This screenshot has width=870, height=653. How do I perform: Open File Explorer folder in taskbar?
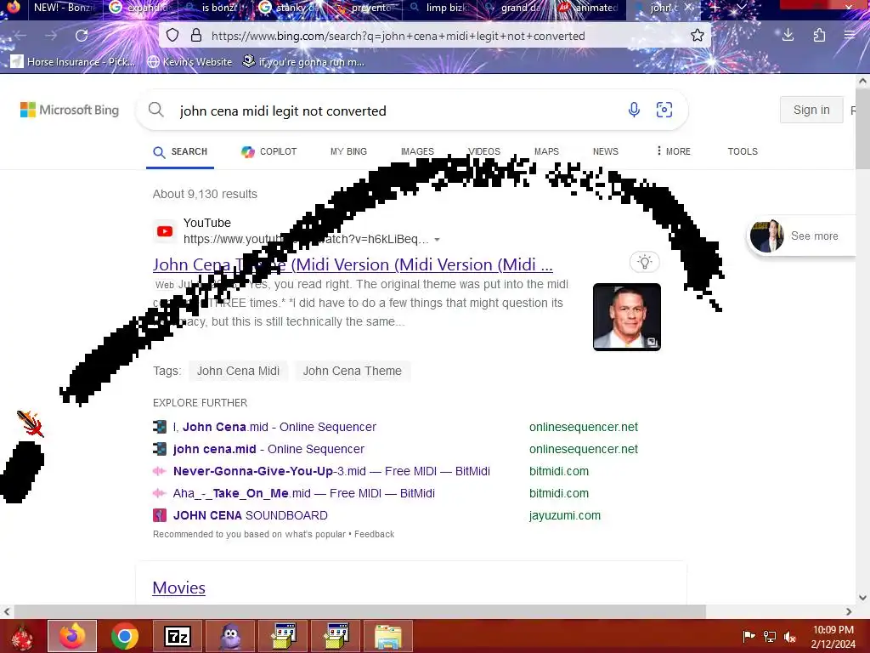coord(388,636)
